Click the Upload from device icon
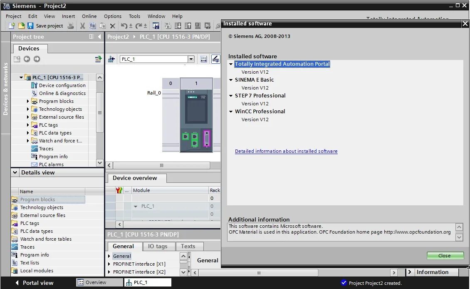 pyautogui.click(x=188, y=26)
